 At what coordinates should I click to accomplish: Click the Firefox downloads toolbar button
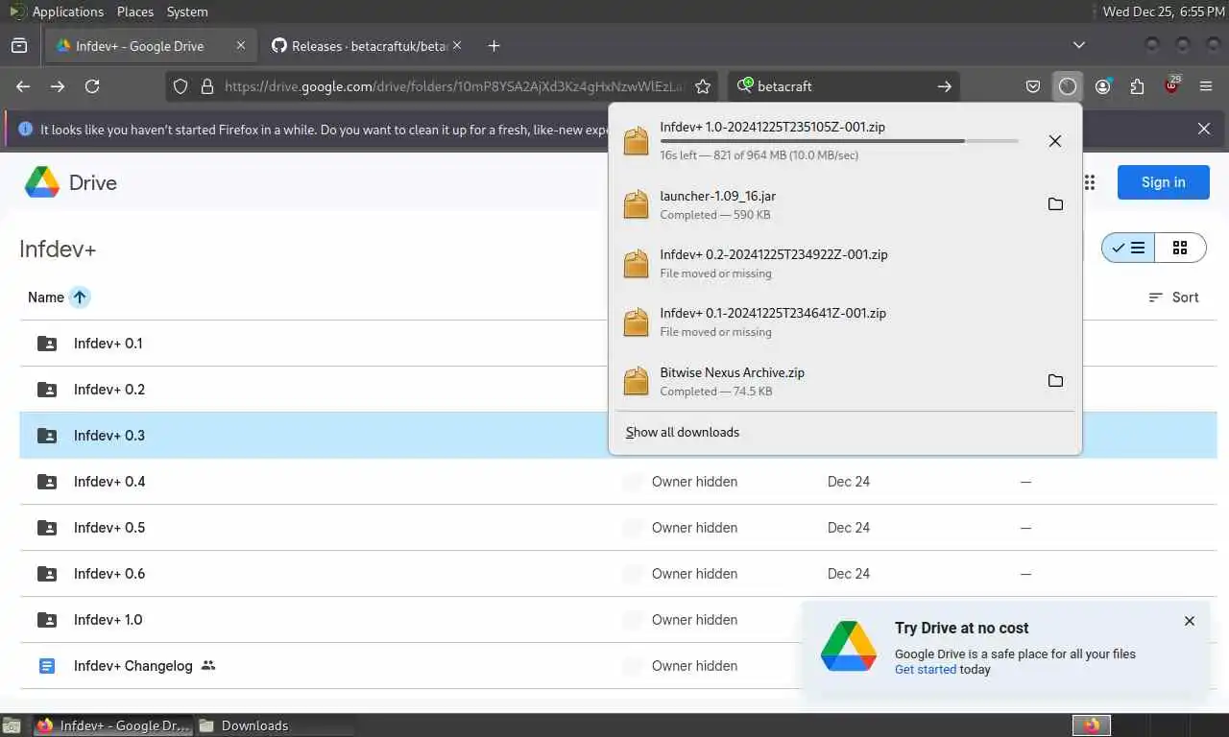[x=1068, y=86]
